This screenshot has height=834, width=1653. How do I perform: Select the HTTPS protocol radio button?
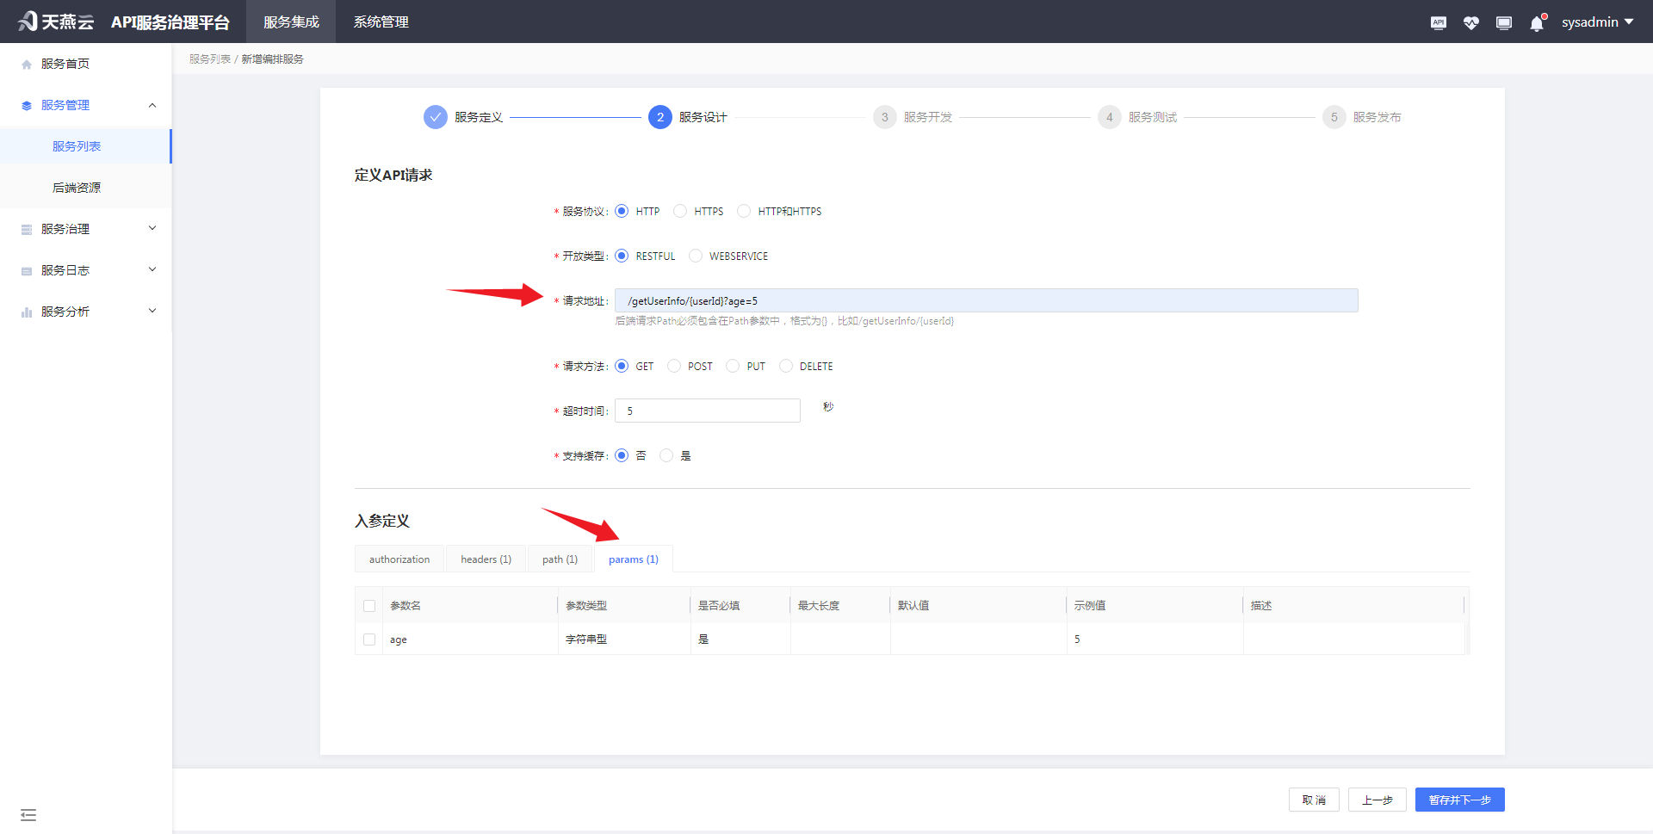point(680,211)
